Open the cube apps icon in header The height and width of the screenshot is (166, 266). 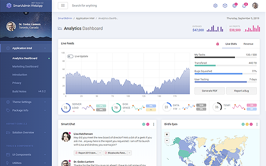click(225, 6)
